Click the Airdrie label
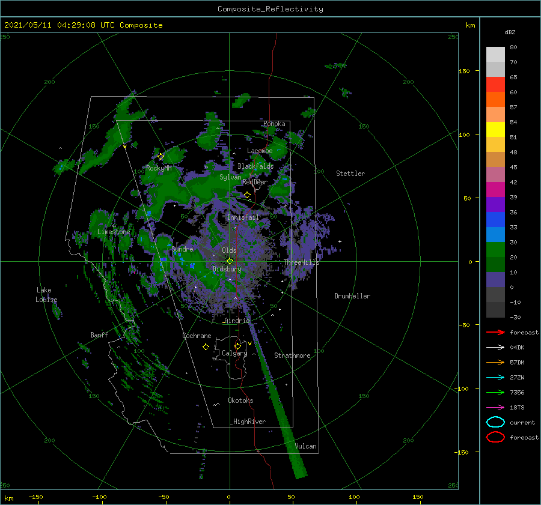This screenshot has height=505, width=541. [x=237, y=321]
